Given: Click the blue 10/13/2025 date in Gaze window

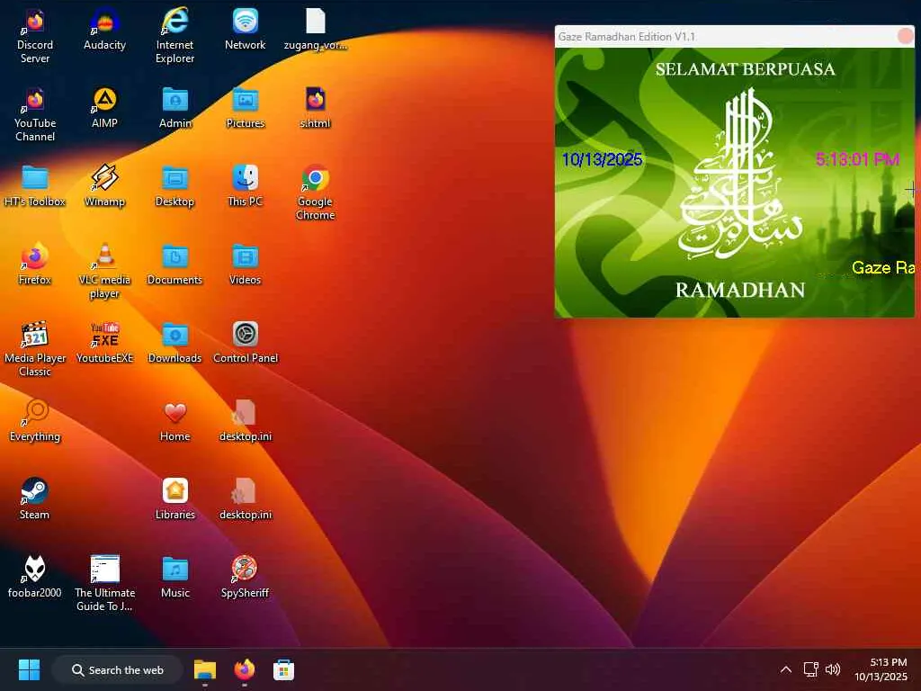Looking at the screenshot, I should (x=602, y=159).
